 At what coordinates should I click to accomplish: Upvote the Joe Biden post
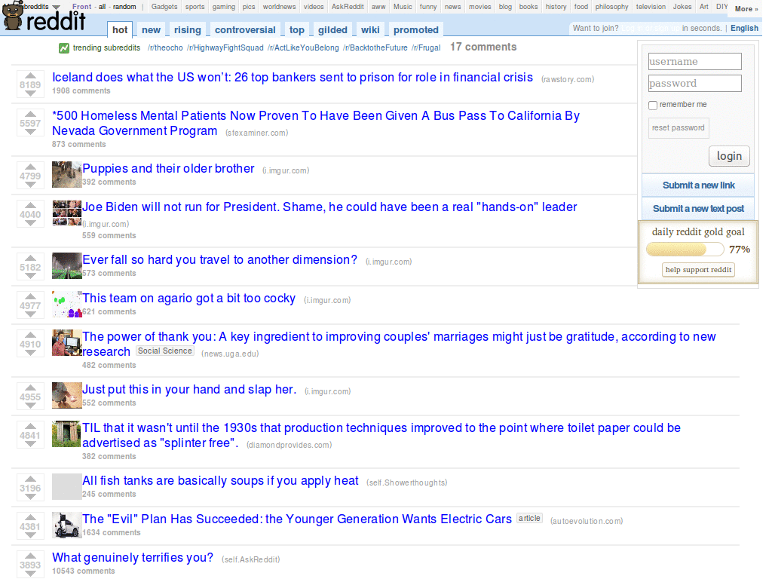30,205
